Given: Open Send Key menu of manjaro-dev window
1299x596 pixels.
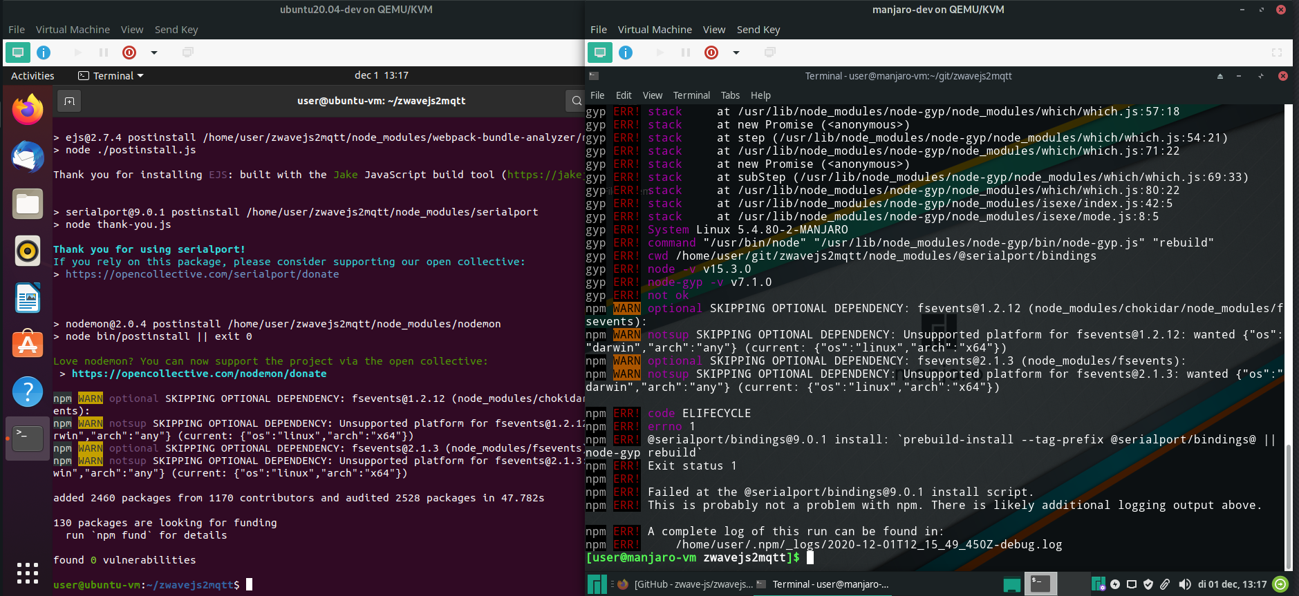Looking at the screenshot, I should pos(758,30).
